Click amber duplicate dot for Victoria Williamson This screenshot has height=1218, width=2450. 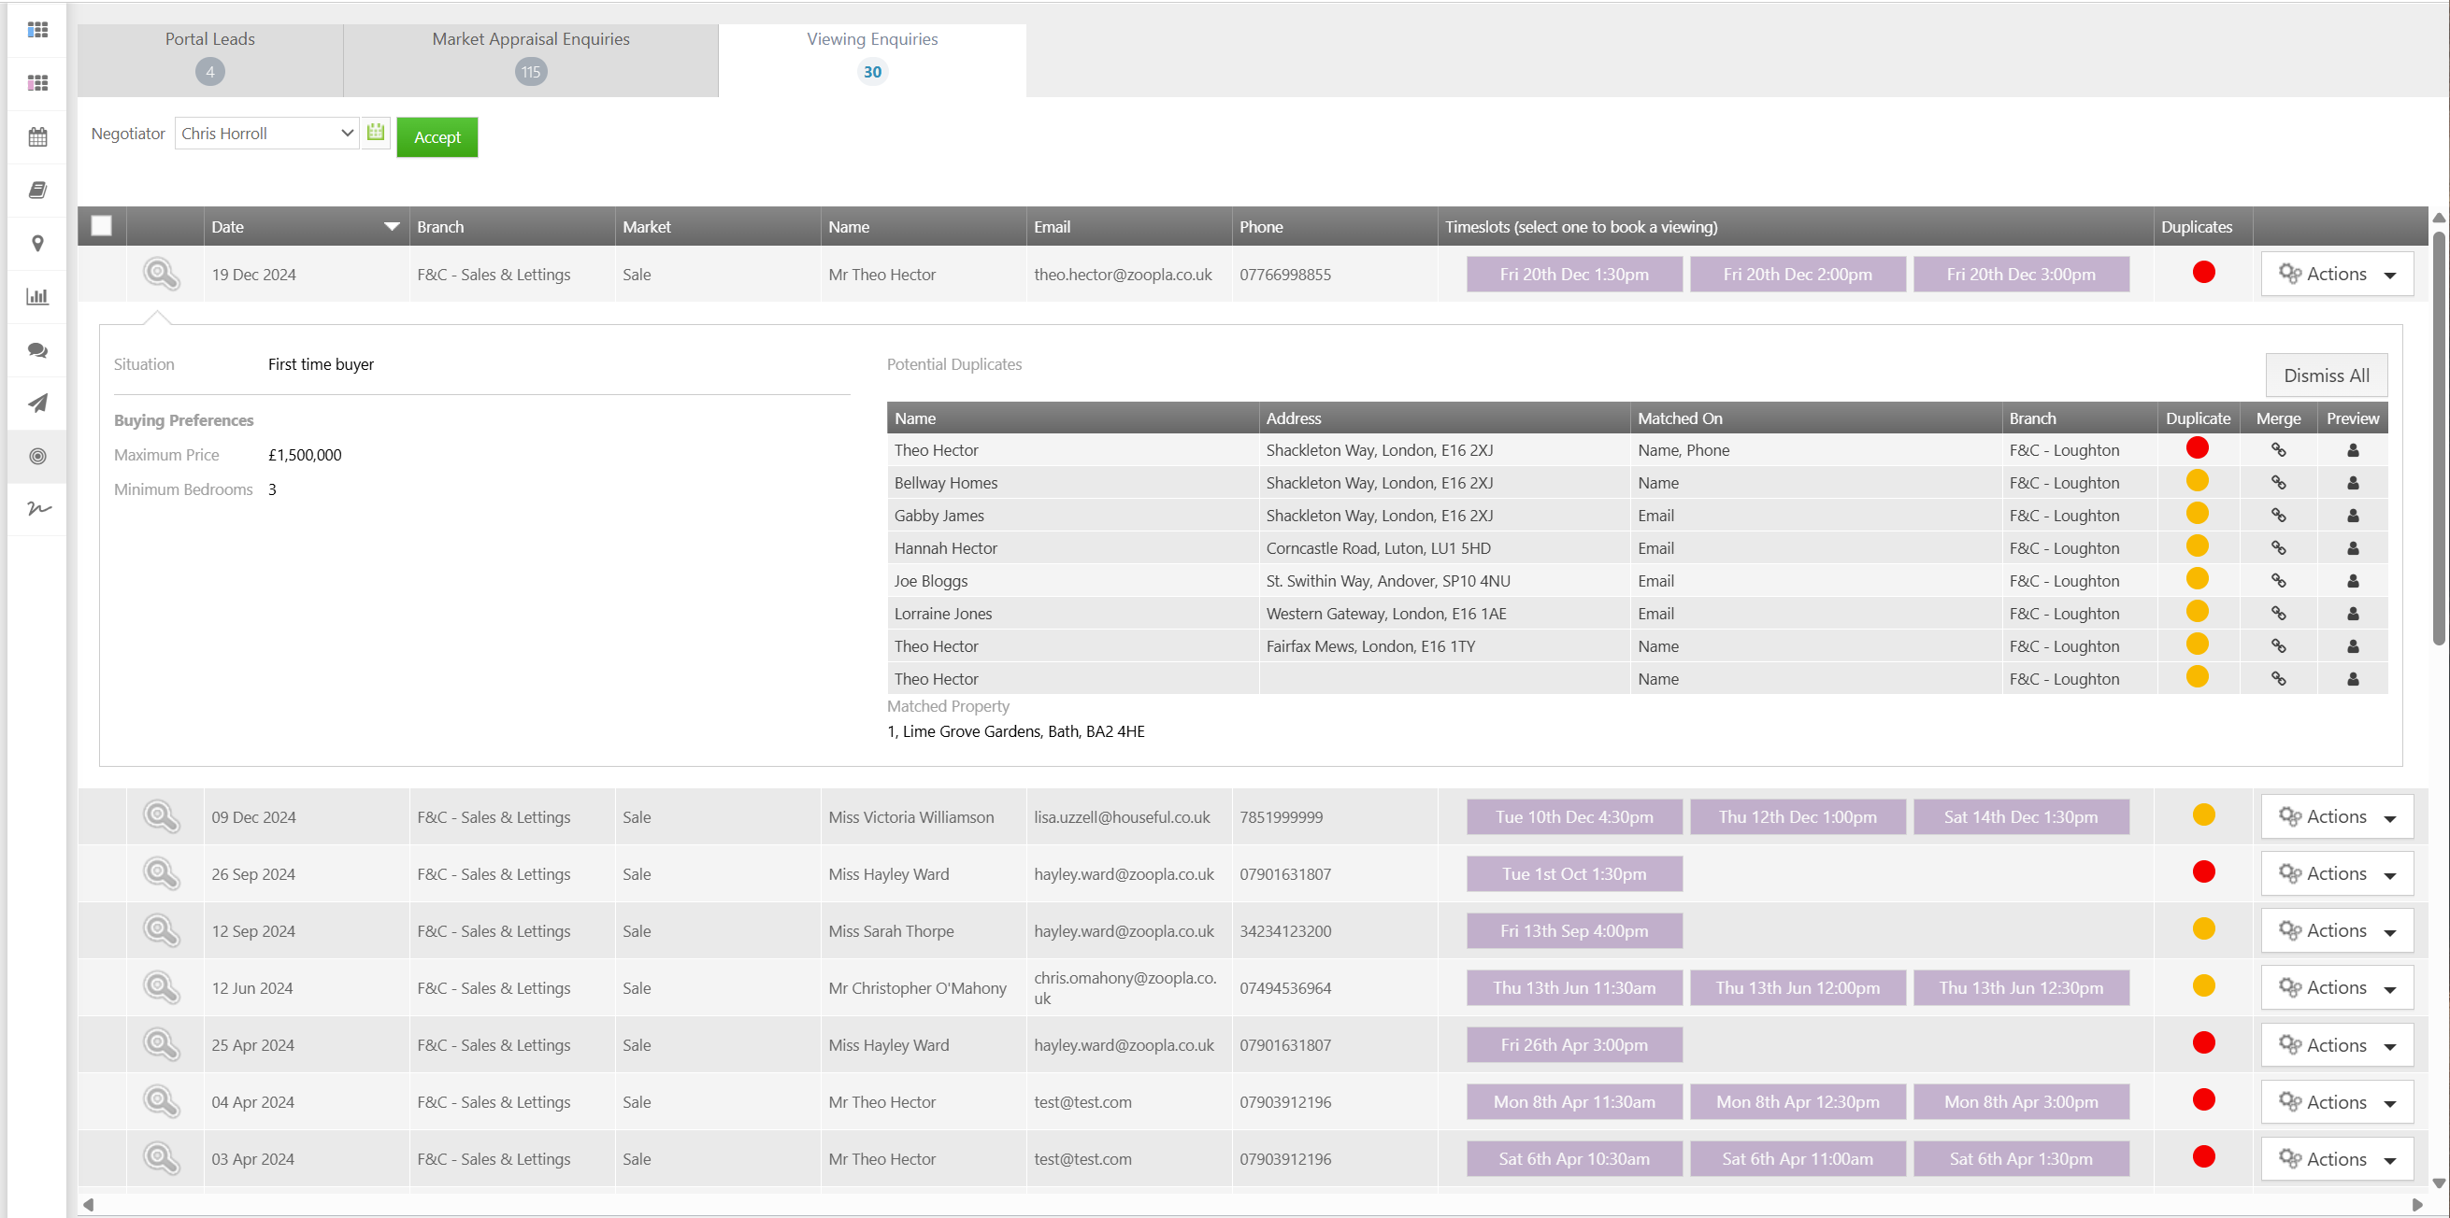(x=2203, y=815)
